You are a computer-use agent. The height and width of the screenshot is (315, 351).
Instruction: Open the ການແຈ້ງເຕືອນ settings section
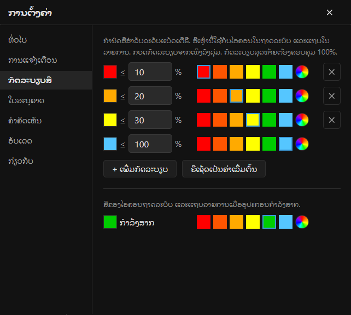(x=46, y=60)
